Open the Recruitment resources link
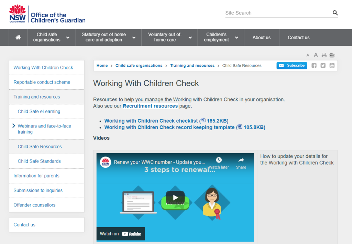Viewport: 352px width, 244px height. pos(150,106)
